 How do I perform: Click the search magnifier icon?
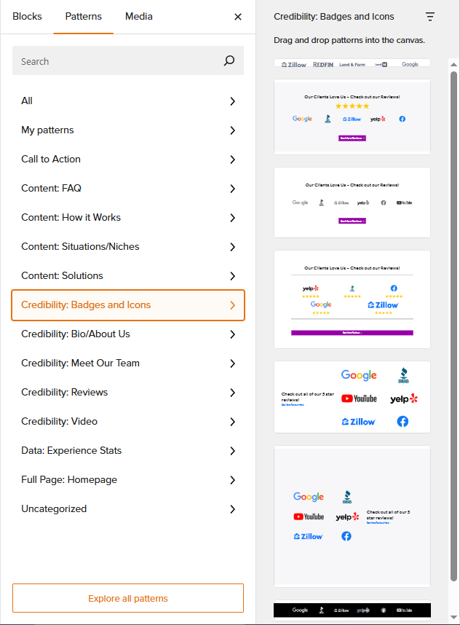[x=229, y=60]
